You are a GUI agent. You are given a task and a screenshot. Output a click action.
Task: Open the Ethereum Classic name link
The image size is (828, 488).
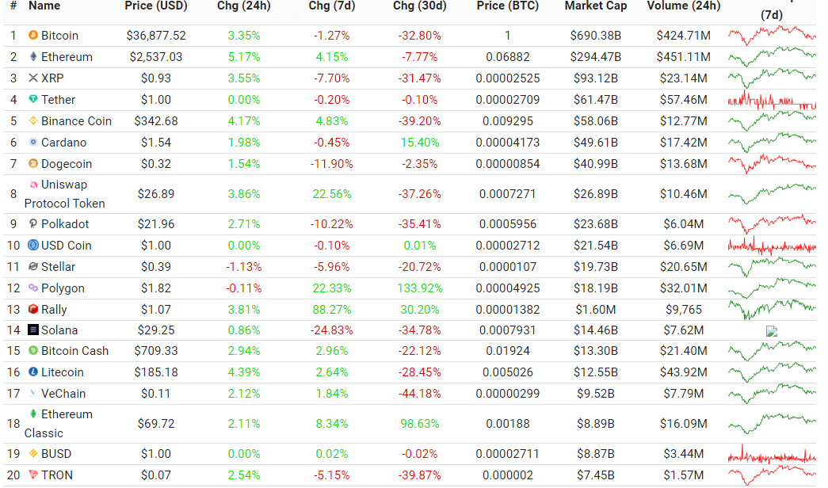pos(58,424)
